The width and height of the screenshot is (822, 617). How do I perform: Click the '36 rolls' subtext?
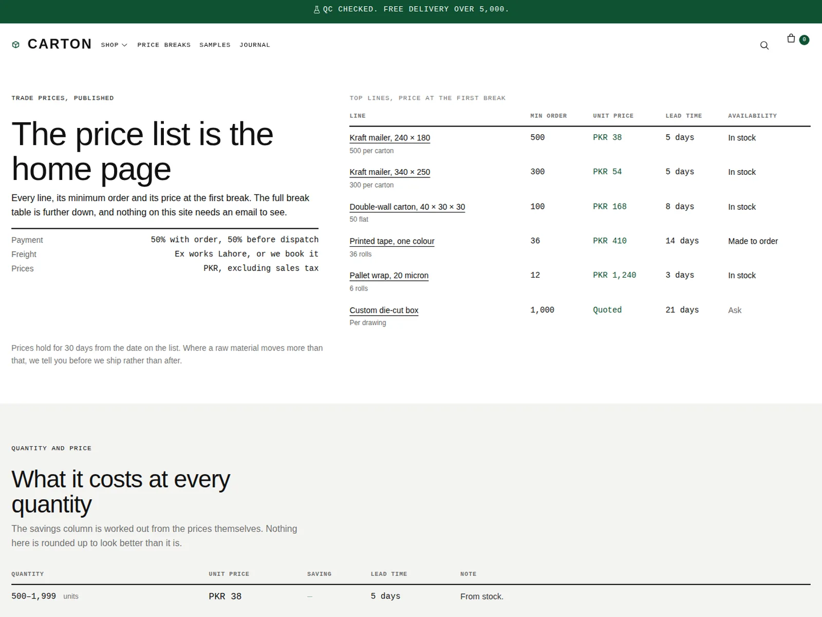point(360,254)
